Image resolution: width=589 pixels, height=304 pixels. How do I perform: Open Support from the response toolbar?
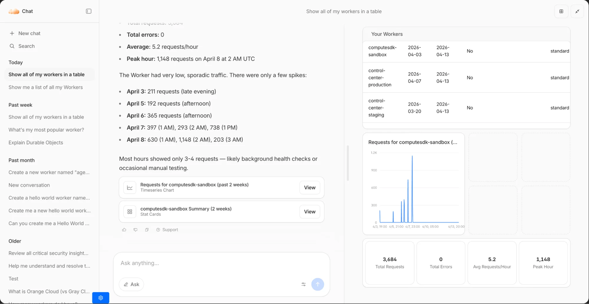click(167, 229)
